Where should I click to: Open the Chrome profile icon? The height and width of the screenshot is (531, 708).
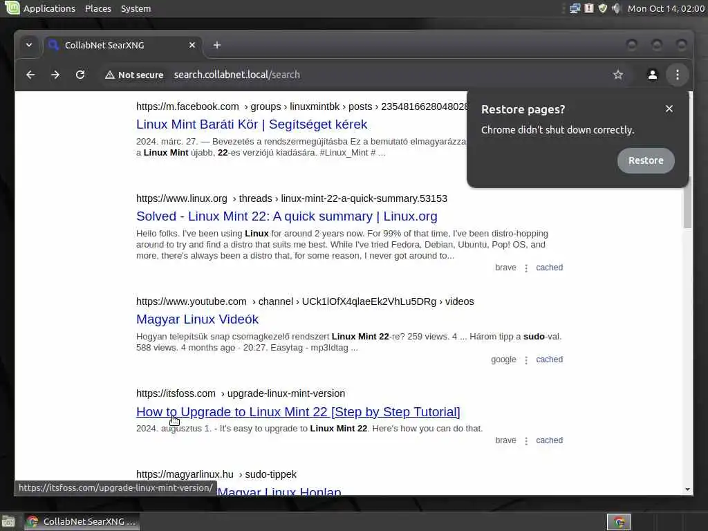653,75
